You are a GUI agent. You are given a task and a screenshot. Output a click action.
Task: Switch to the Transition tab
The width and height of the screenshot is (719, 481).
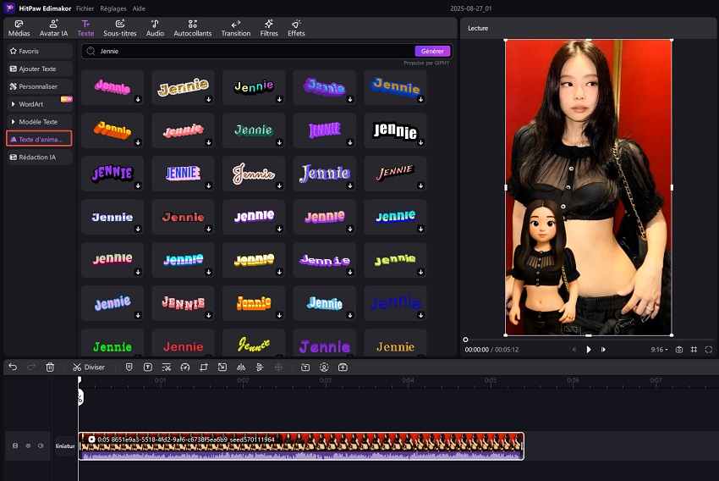(235, 28)
